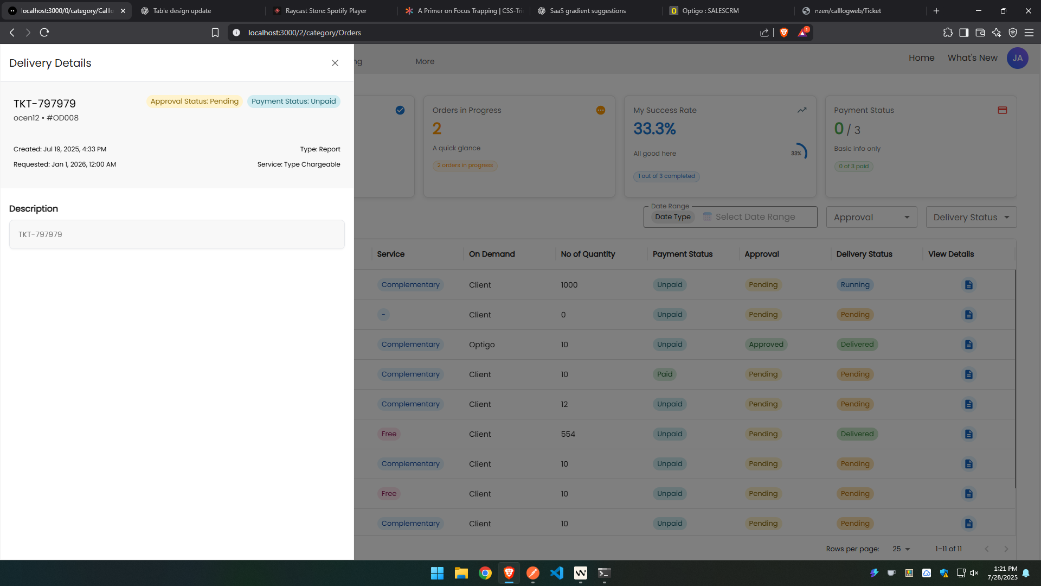Click the Payment Status card icon
This screenshot has height=586, width=1041.
[x=1002, y=110]
